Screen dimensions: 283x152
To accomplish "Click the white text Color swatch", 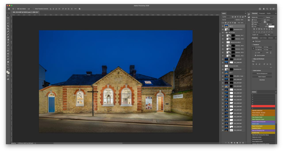I will [271, 27].
